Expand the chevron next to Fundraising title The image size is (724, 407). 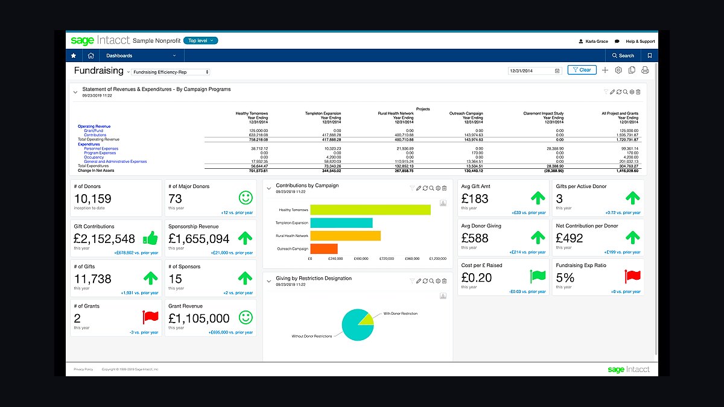tap(128, 72)
